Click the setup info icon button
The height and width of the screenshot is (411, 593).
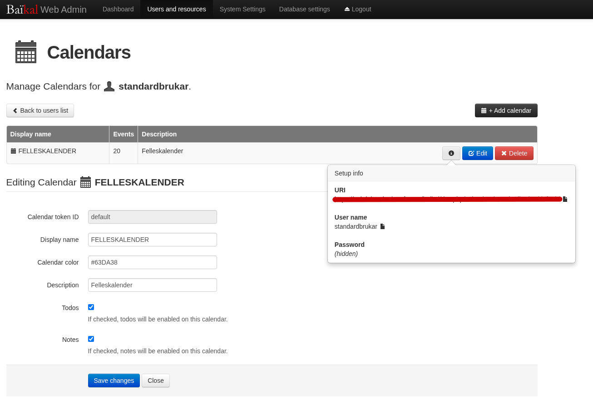[451, 153]
